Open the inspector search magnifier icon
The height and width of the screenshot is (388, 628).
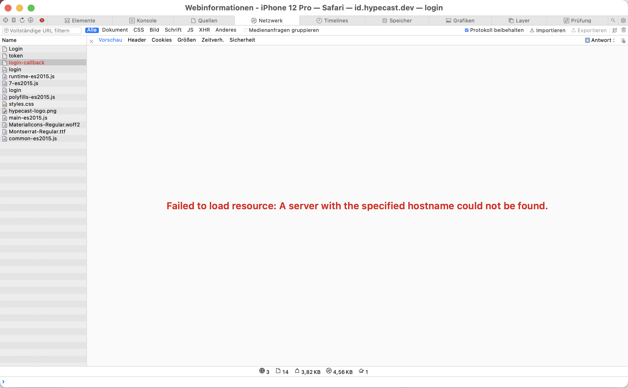(613, 20)
